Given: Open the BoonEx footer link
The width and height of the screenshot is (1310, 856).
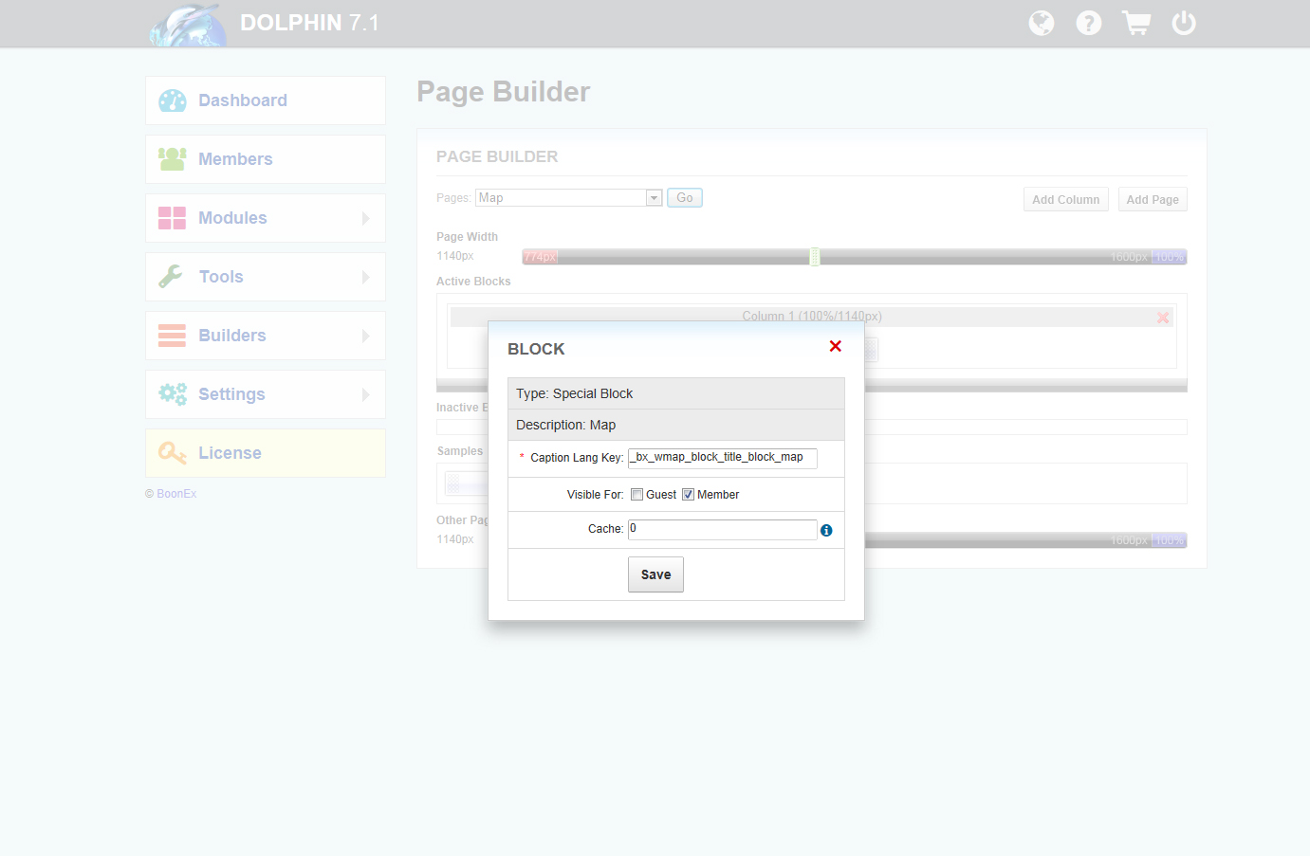Looking at the screenshot, I should [176, 494].
